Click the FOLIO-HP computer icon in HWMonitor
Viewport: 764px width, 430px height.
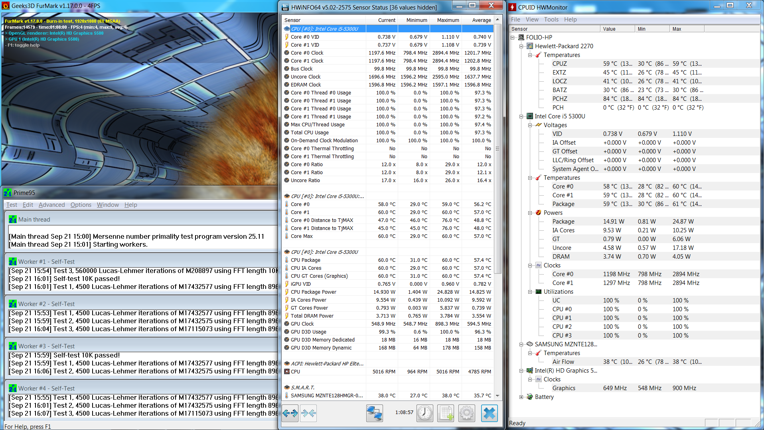point(521,37)
